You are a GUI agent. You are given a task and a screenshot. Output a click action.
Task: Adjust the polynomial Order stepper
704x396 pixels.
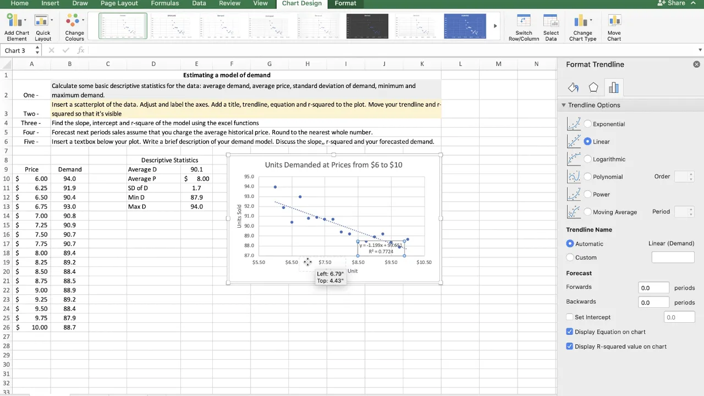pyautogui.click(x=691, y=177)
